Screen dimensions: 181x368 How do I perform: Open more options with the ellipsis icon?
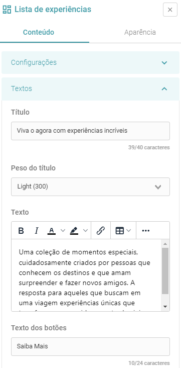[145, 231]
